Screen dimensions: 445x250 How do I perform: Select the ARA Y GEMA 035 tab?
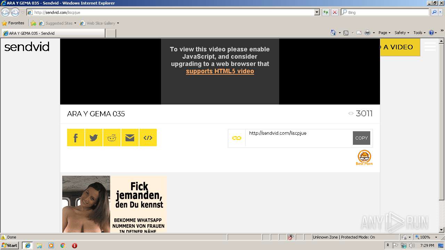(53, 33)
